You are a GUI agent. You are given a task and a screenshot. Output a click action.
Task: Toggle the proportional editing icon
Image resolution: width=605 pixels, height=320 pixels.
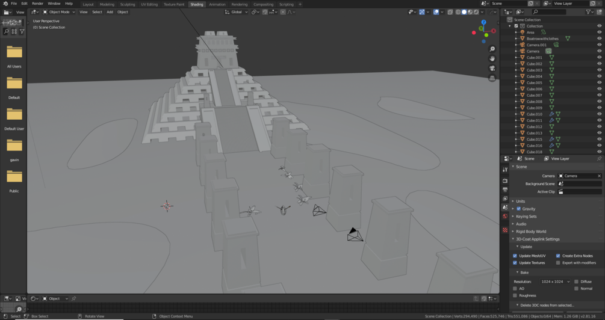pyautogui.click(x=283, y=12)
